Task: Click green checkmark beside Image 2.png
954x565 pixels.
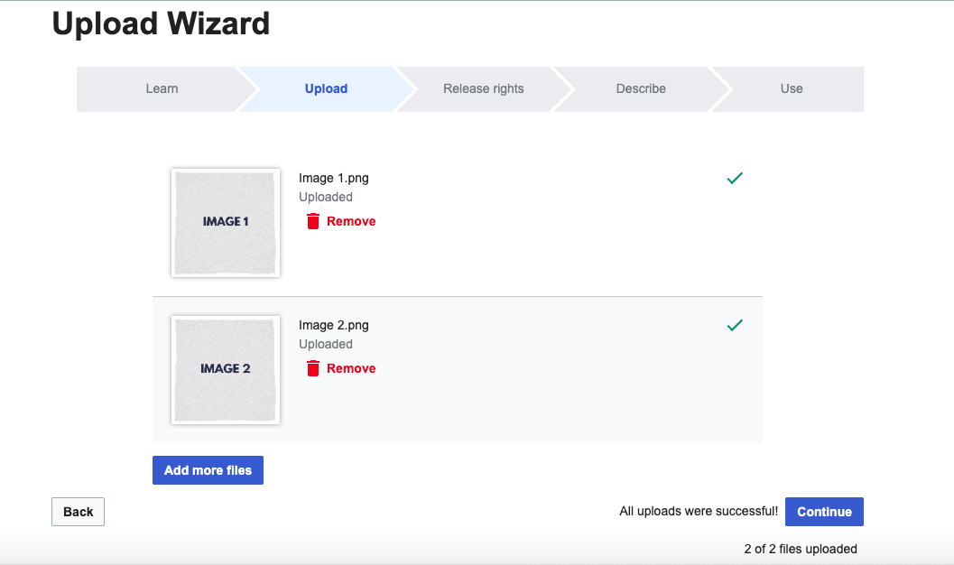Action: [x=735, y=325]
